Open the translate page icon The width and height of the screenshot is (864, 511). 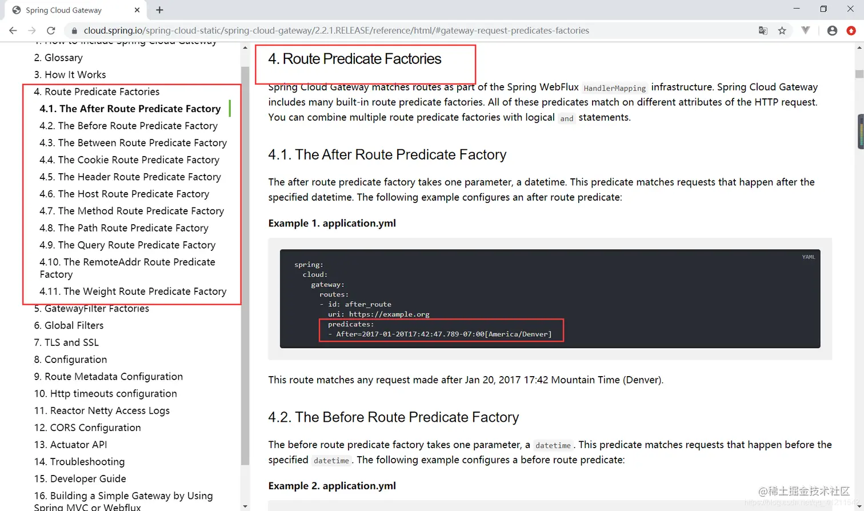click(x=763, y=30)
